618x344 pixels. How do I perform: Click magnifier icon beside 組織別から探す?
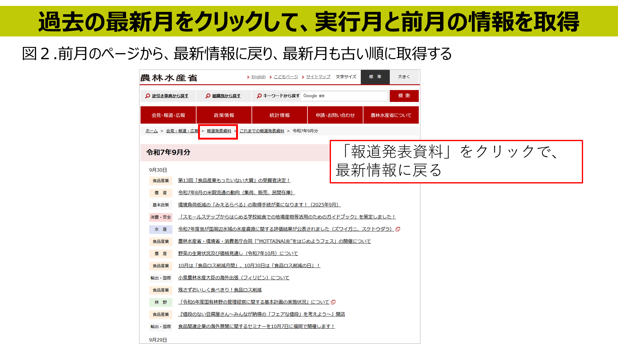[x=208, y=96]
